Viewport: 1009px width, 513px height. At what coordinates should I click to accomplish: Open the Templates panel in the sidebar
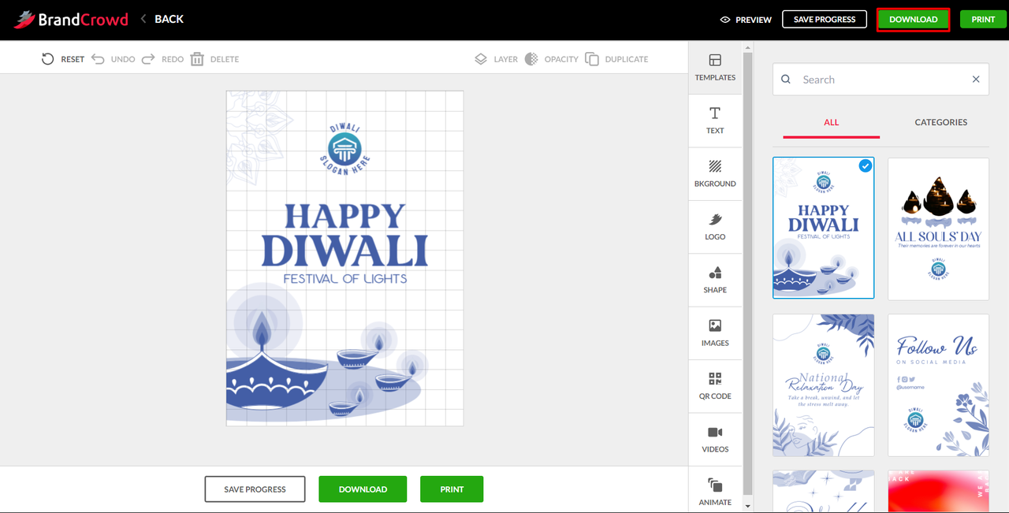pyautogui.click(x=715, y=68)
